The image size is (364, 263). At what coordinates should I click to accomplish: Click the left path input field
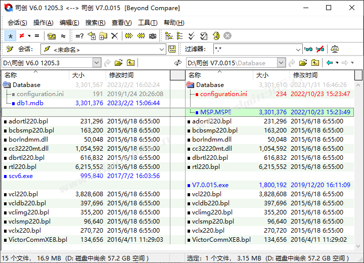[x=48, y=63]
